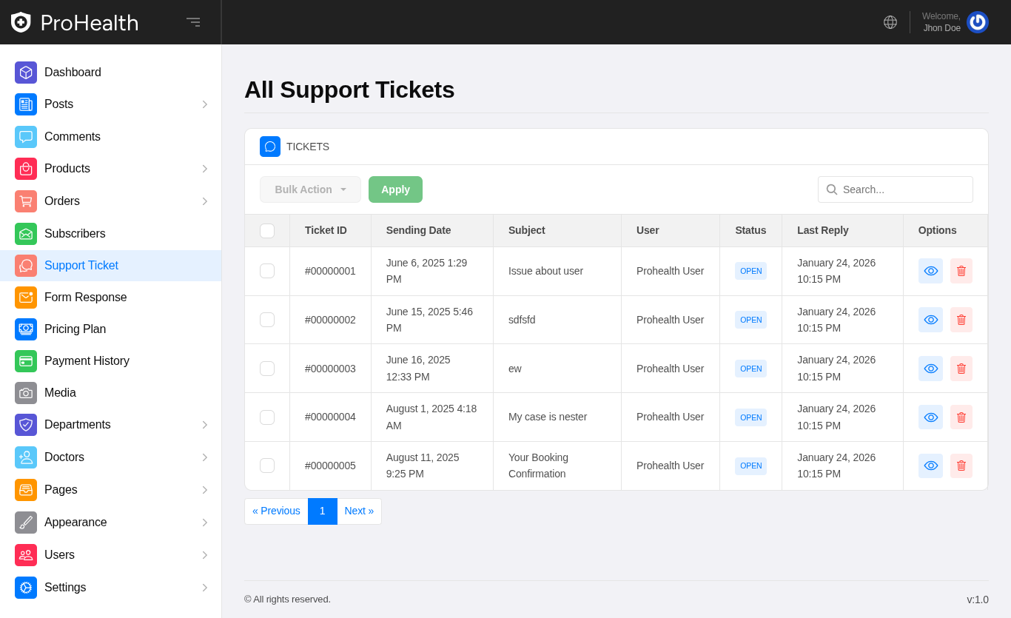Viewport: 1011px width, 618px height.
Task: Toggle the select-all checkbox in table header
Action: tap(267, 231)
